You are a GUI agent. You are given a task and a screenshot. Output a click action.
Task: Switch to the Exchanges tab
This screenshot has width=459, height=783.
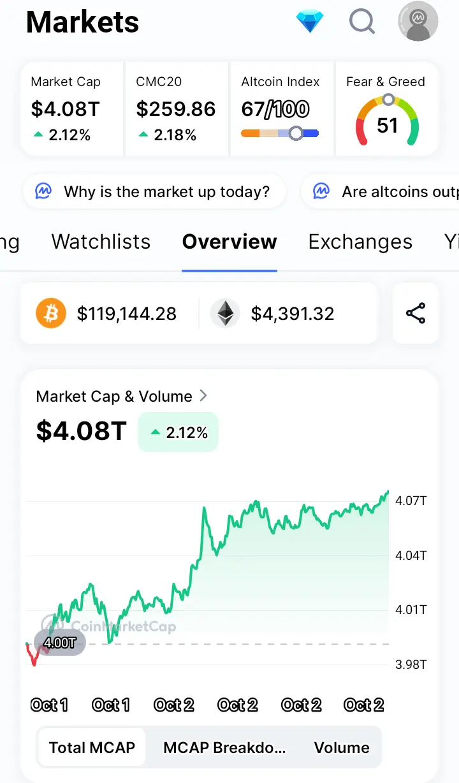[360, 242]
